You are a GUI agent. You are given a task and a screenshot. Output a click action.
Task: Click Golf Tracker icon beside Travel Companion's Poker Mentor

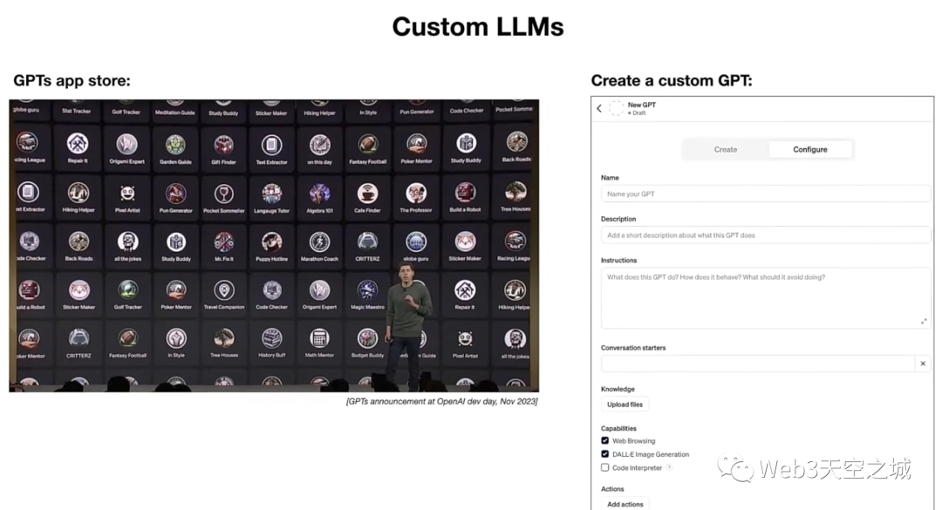(x=127, y=290)
